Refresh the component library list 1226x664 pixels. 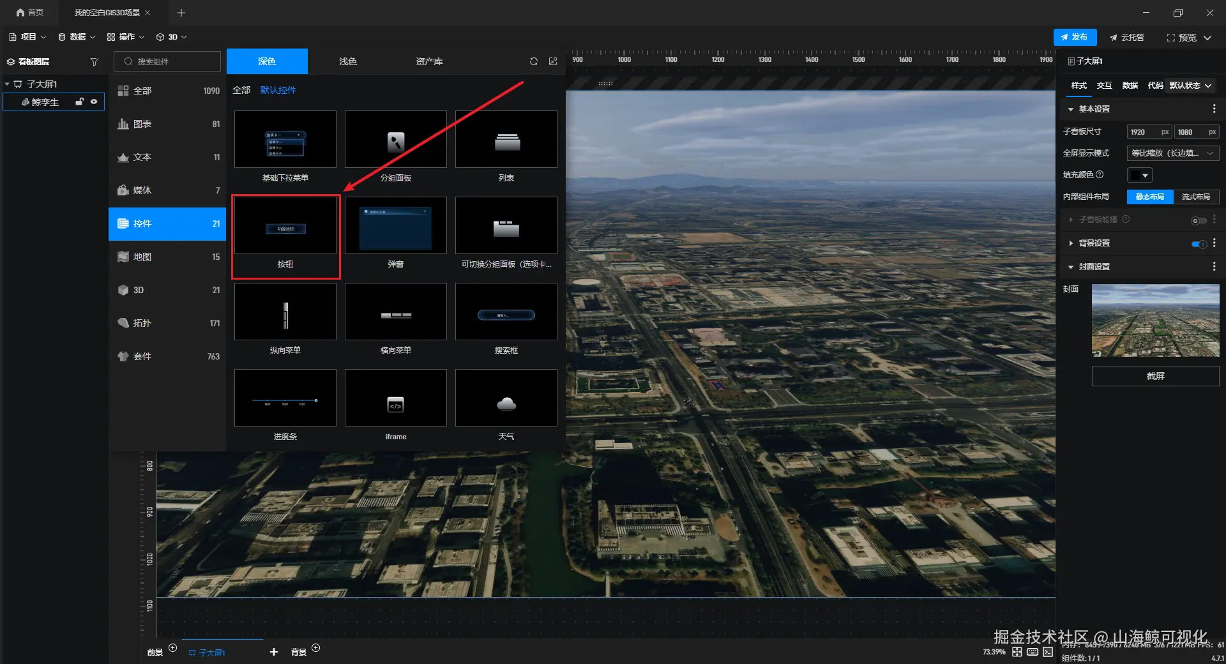pos(533,61)
